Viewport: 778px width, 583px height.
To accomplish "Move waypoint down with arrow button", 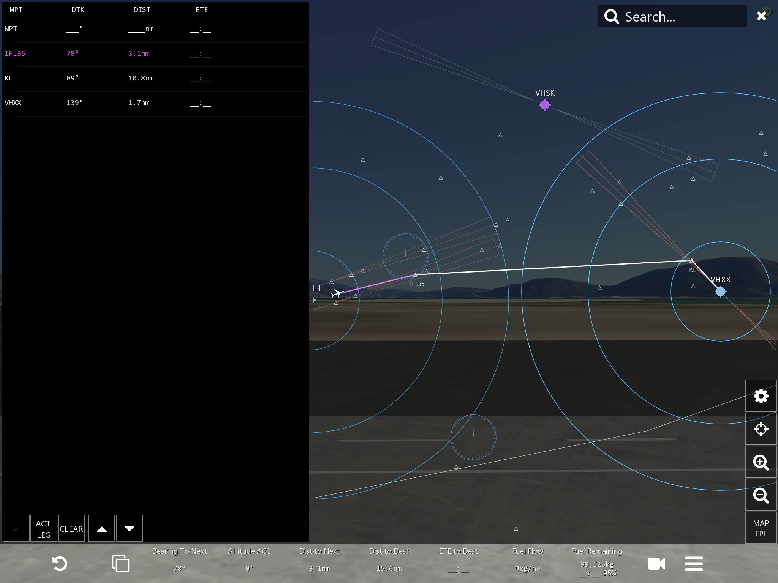I will 129,528.
